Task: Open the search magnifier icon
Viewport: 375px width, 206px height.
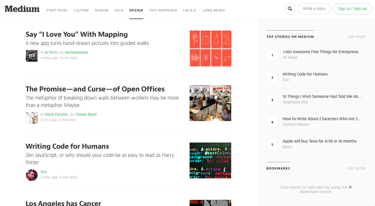Action: pos(290,9)
